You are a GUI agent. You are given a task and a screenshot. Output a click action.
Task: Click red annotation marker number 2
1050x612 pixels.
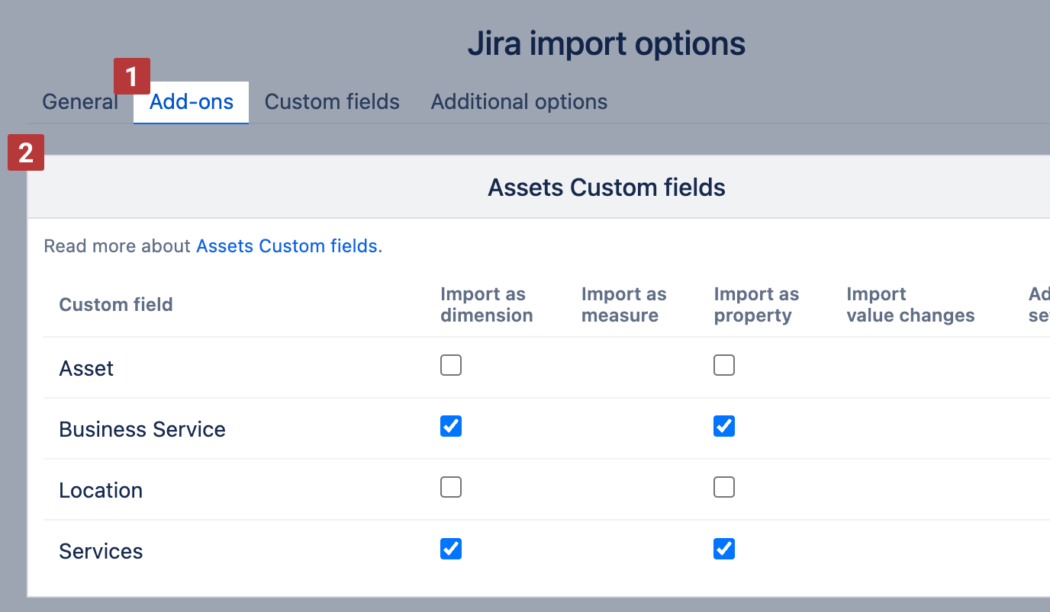click(26, 152)
